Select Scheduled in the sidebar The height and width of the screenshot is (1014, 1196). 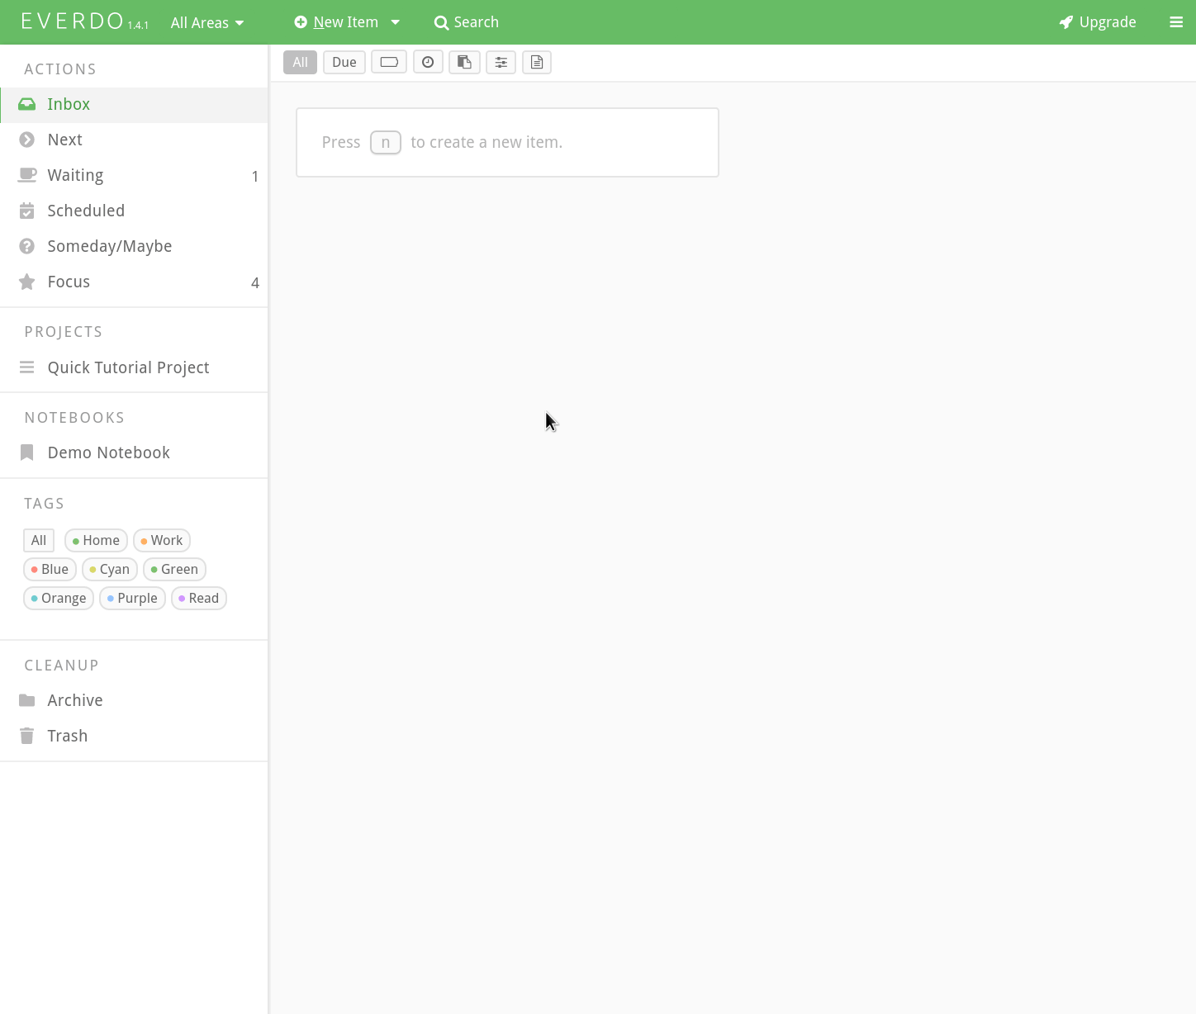click(86, 211)
